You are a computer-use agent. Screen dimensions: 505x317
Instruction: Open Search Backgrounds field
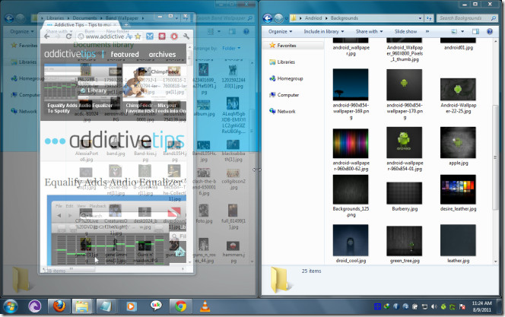click(x=467, y=18)
